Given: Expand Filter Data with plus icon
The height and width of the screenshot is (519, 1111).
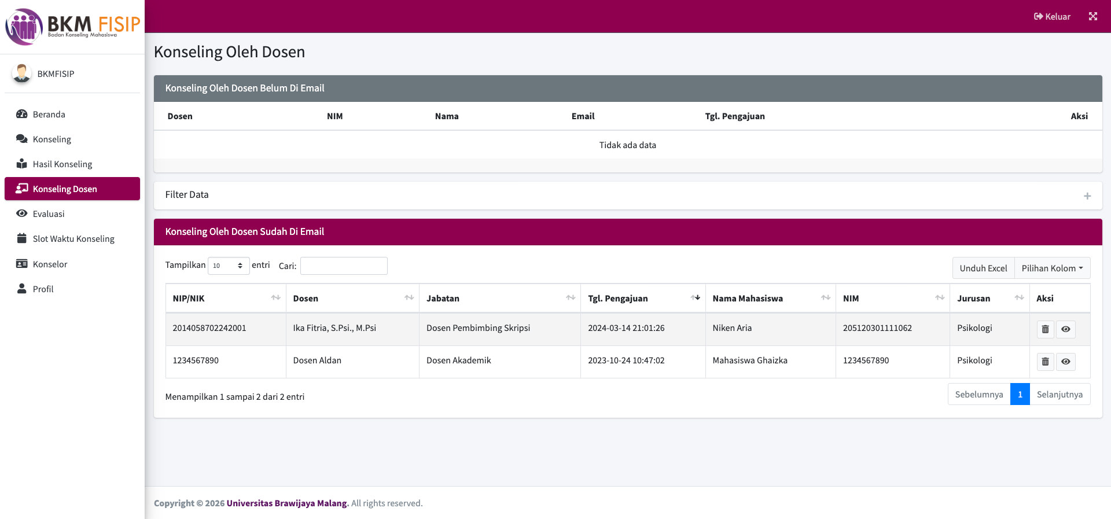Looking at the screenshot, I should coord(1087,196).
